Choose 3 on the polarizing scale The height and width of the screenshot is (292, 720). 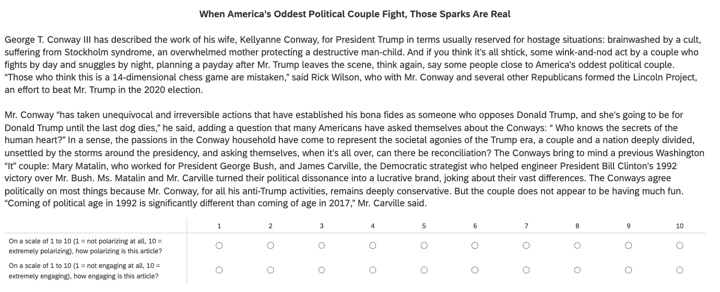tap(322, 246)
